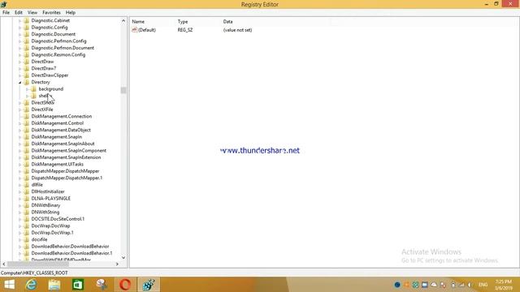520x292 pixels.
Task: Click the taskbar clock
Action: click(504, 285)
